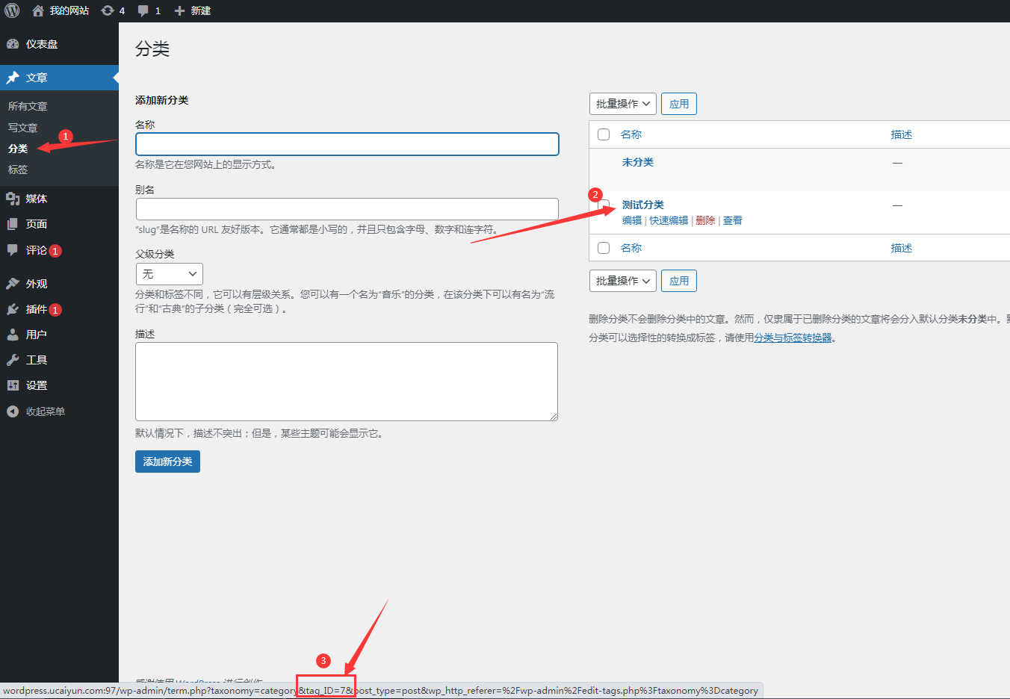Screen dimensions: 1010x699
Task: Click 快速编辑 link under 测试分类
Action: tap(669, 220)
